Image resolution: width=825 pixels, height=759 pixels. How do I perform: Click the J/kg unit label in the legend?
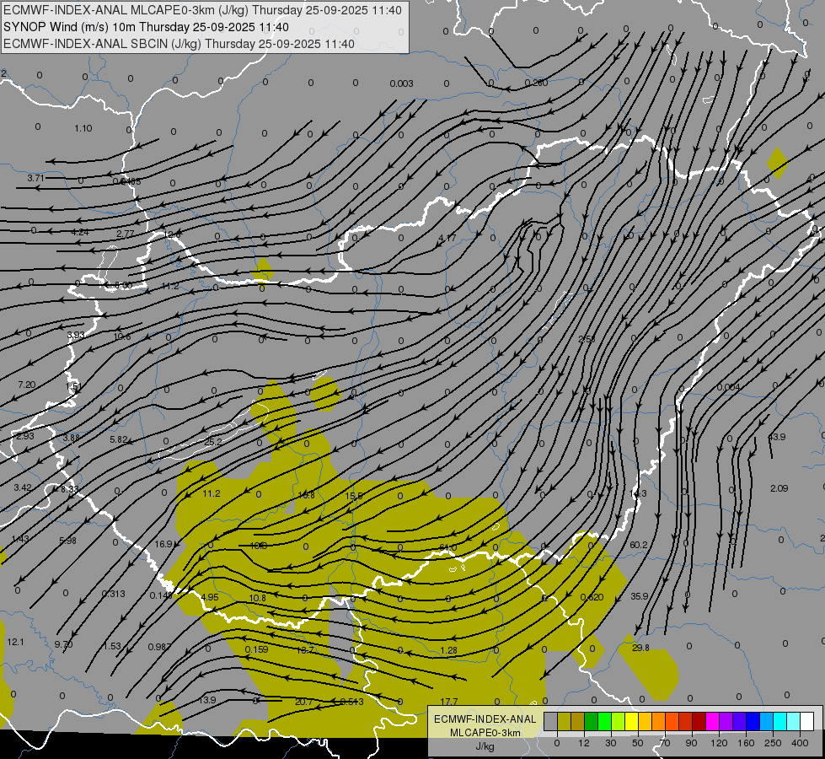pos(485,746)
